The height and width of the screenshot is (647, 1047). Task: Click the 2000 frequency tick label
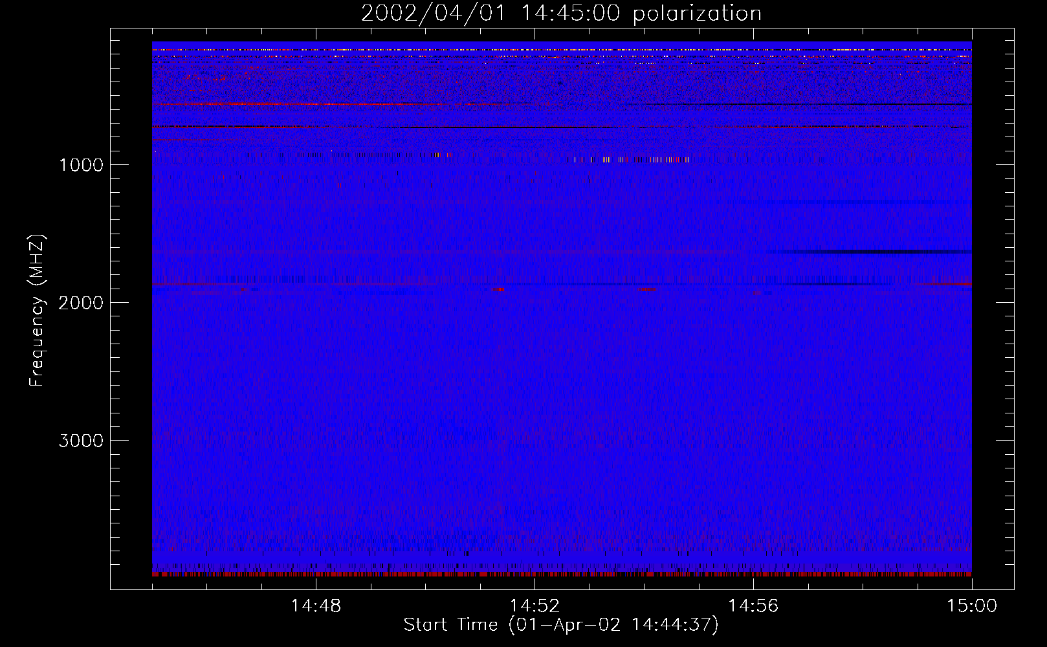coord(81,303)
